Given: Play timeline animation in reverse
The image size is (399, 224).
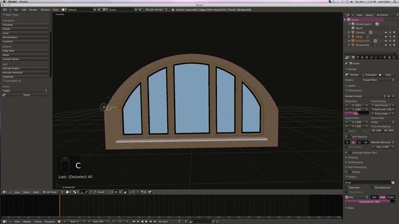Looking at the screenshot, I should 142,222.
